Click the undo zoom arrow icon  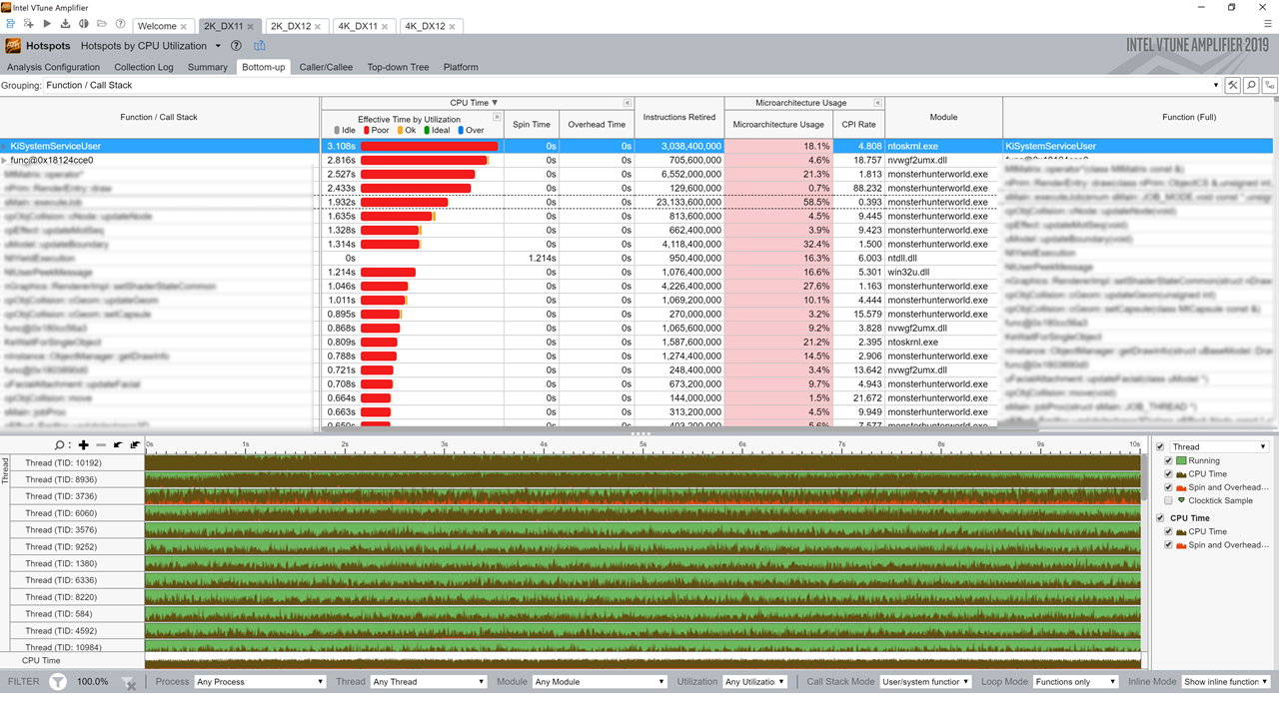(118, 445)
